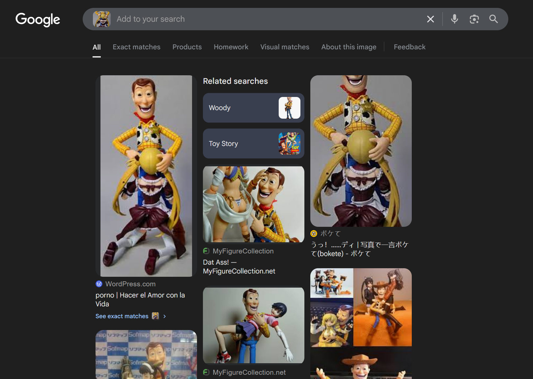Open the Products tab

click(187, 47)
